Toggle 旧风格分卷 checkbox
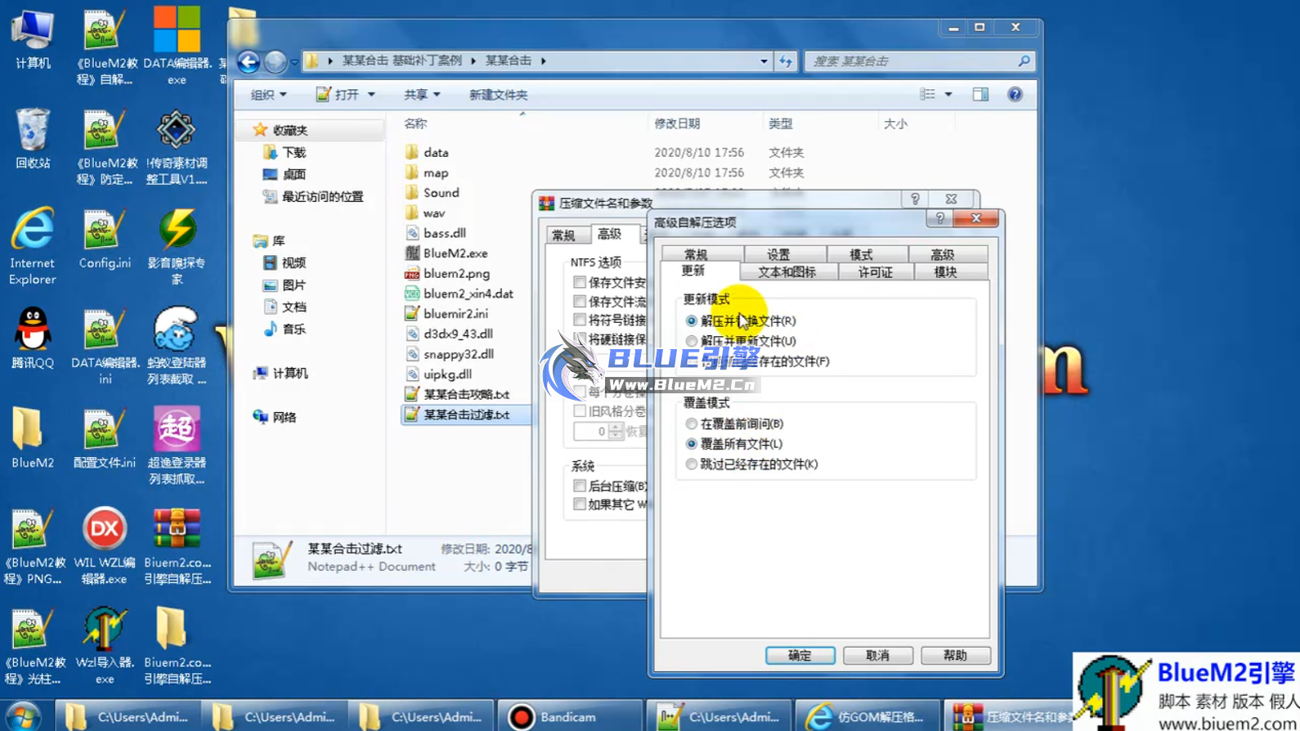 click(x=580, y=411)
